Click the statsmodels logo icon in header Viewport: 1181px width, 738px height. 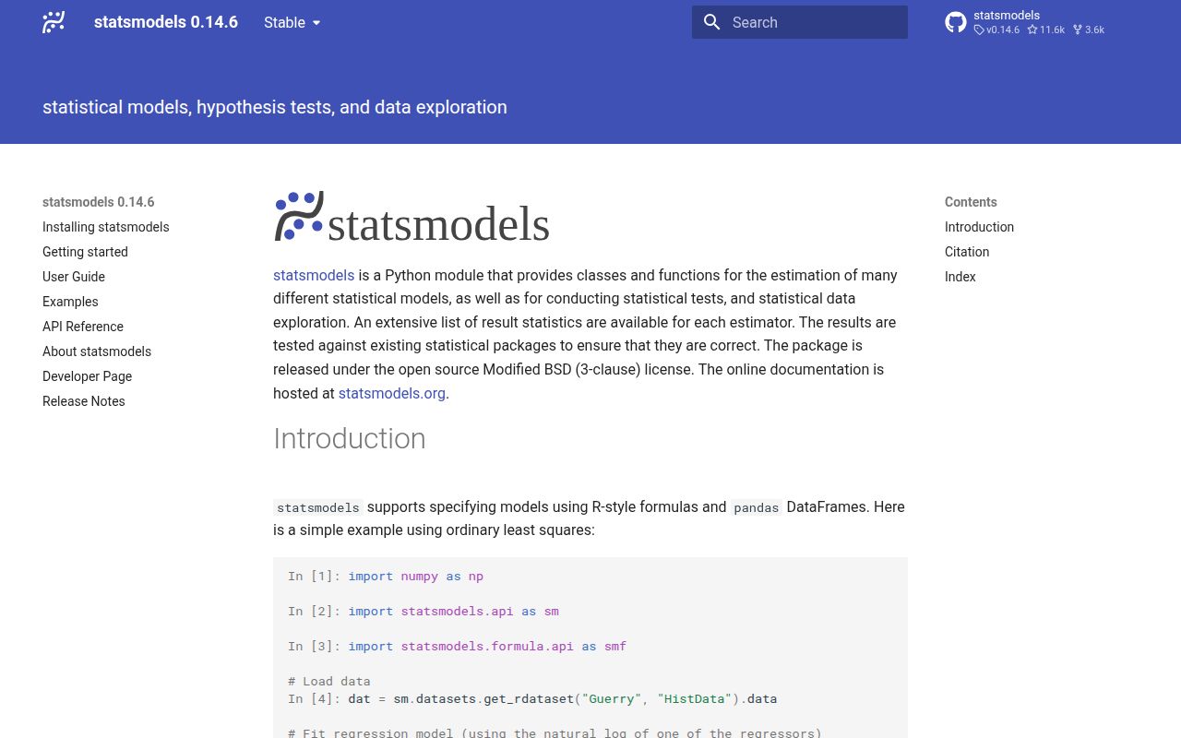click(54, 22)
